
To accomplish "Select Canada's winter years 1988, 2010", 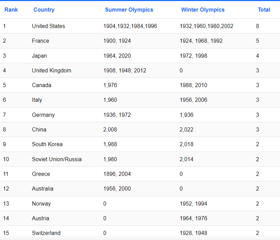I will tap(193, 85).
